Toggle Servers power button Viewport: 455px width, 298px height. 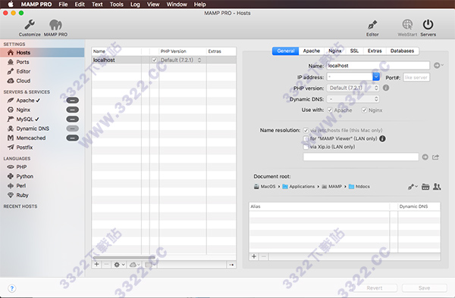point(428,25)
